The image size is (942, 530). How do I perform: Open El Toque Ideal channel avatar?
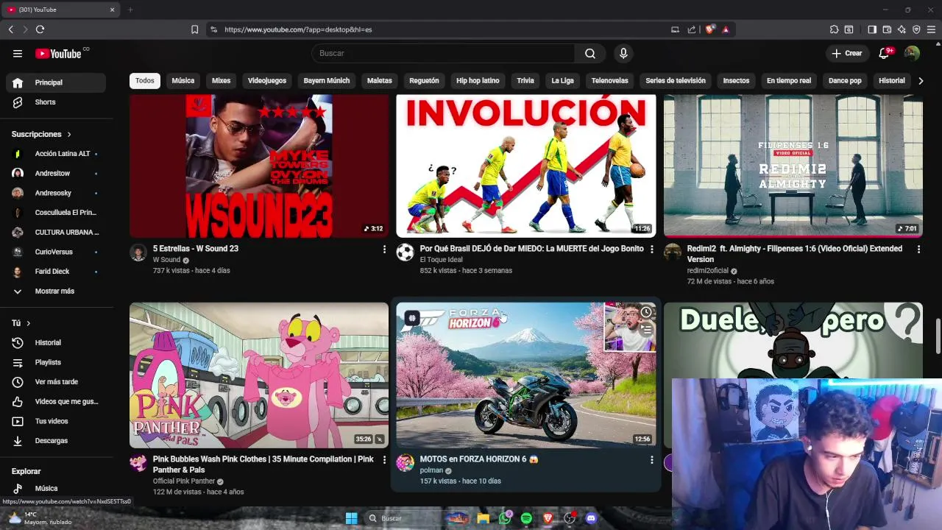click(405, 252)
